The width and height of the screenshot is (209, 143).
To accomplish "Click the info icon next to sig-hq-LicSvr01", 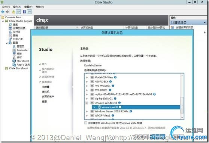I will [x=115, y=99].
